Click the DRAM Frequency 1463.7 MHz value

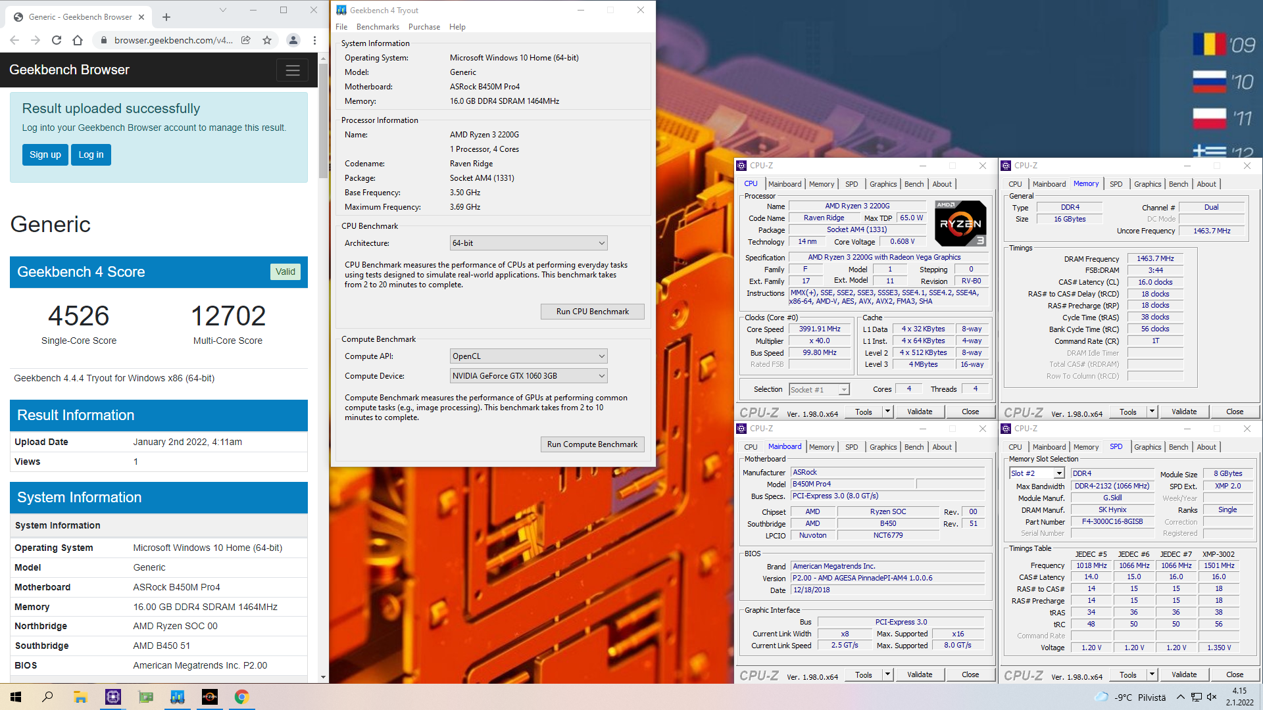(x=1155, y=258)
